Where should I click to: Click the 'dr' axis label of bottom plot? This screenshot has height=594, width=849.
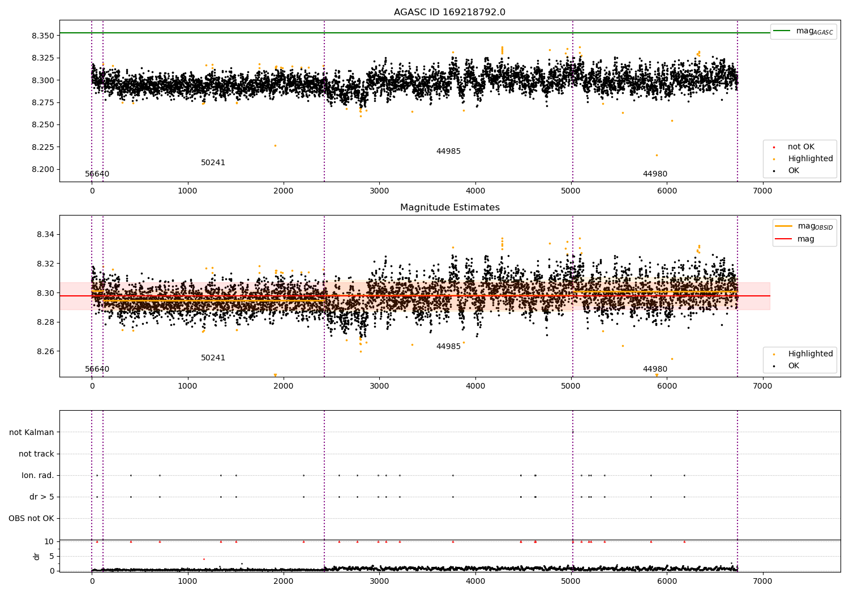click(x=37, y=556)
